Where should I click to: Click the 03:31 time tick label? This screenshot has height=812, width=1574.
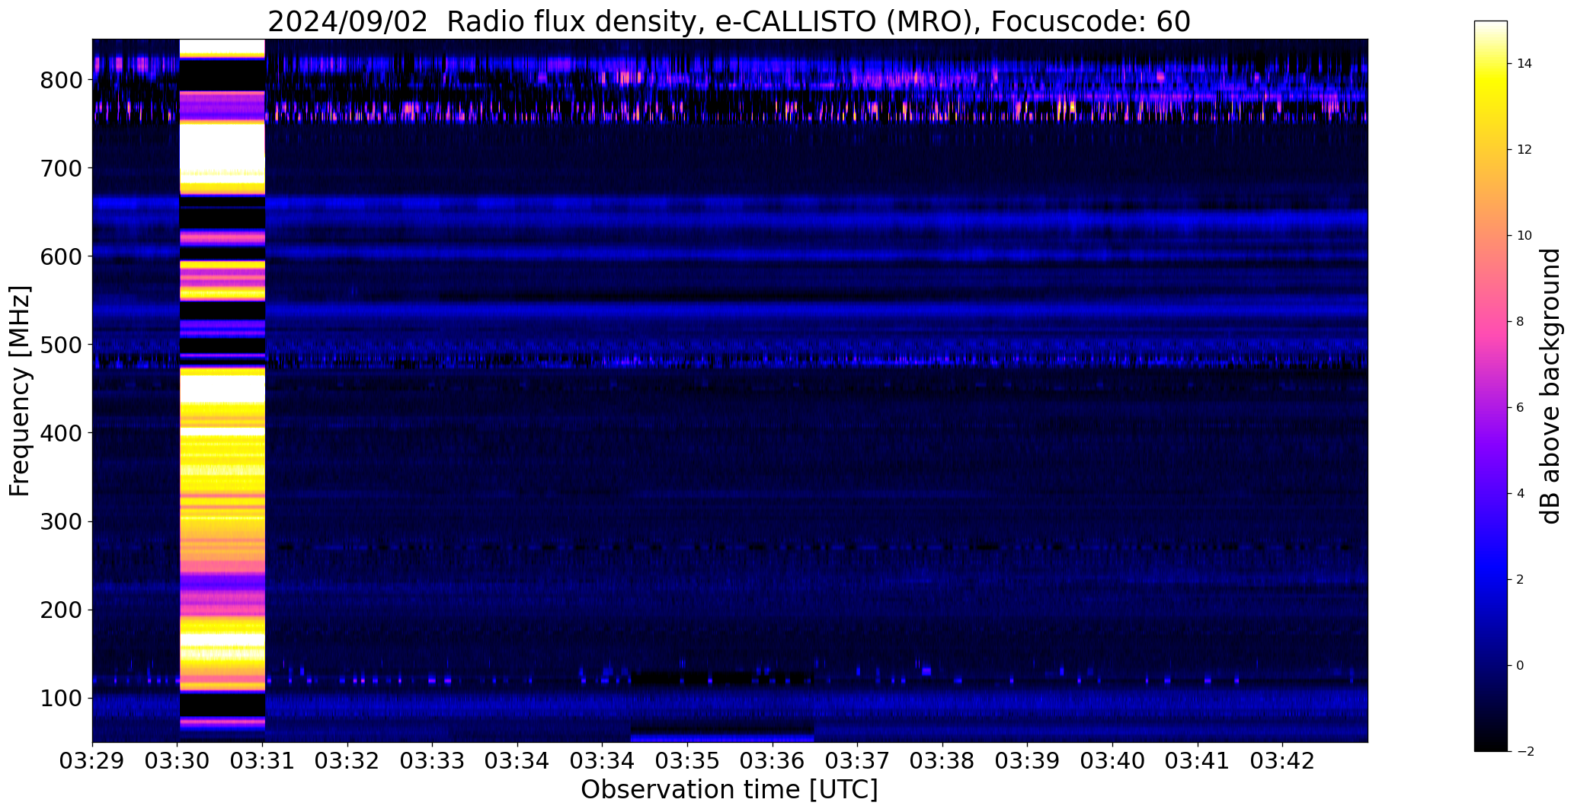pos(263,762)
